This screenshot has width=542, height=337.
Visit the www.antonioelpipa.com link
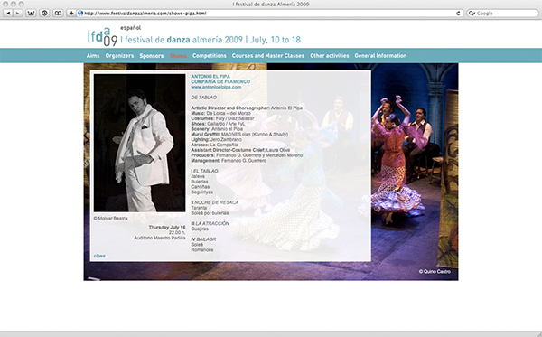tap(216, 87)
